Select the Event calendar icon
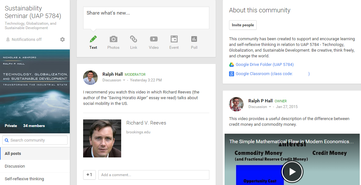 tap(174, 39)
